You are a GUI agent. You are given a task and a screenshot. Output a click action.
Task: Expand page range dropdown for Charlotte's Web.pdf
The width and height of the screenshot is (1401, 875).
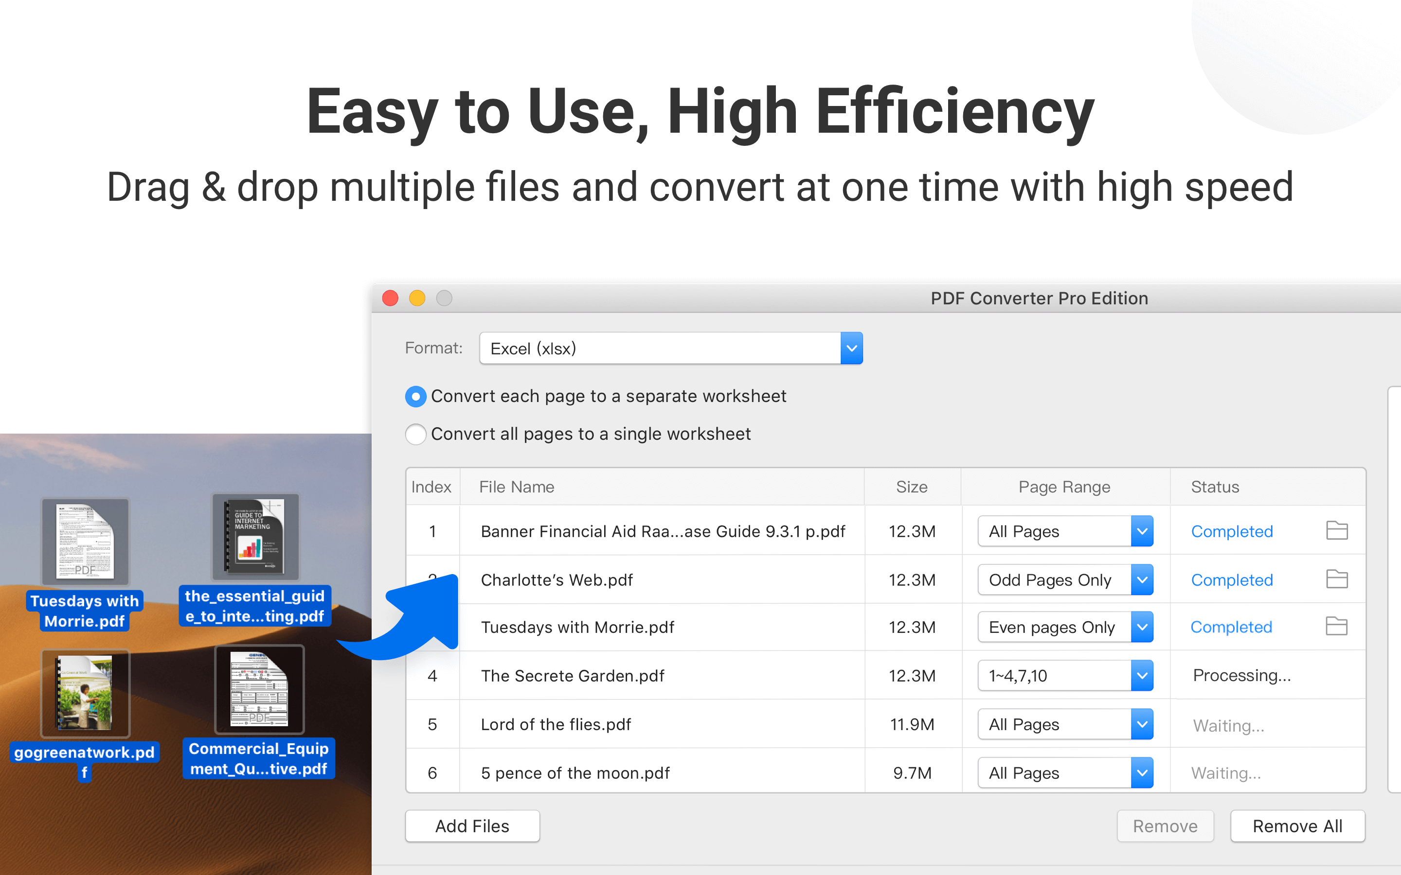pos(1142,579)
